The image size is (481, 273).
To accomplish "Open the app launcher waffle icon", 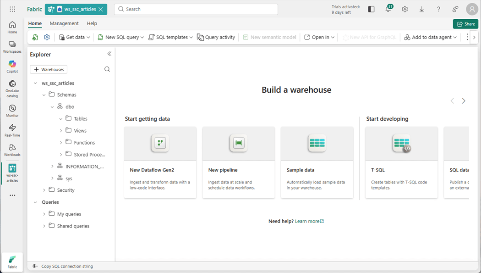I will (x=12, y=9).
